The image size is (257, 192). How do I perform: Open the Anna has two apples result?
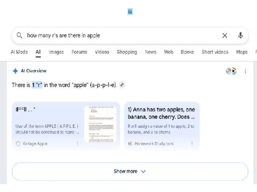(x=161, y=113)
